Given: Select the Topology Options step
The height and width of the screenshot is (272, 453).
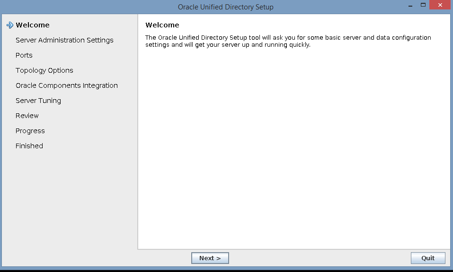Looking at the screenshot, I should 44,70.
